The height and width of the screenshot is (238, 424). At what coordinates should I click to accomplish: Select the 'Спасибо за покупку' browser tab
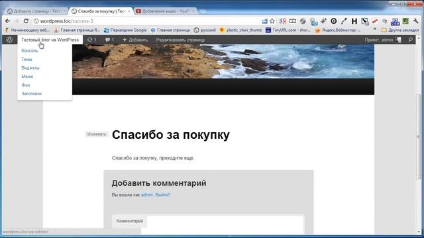click(101, 11)
